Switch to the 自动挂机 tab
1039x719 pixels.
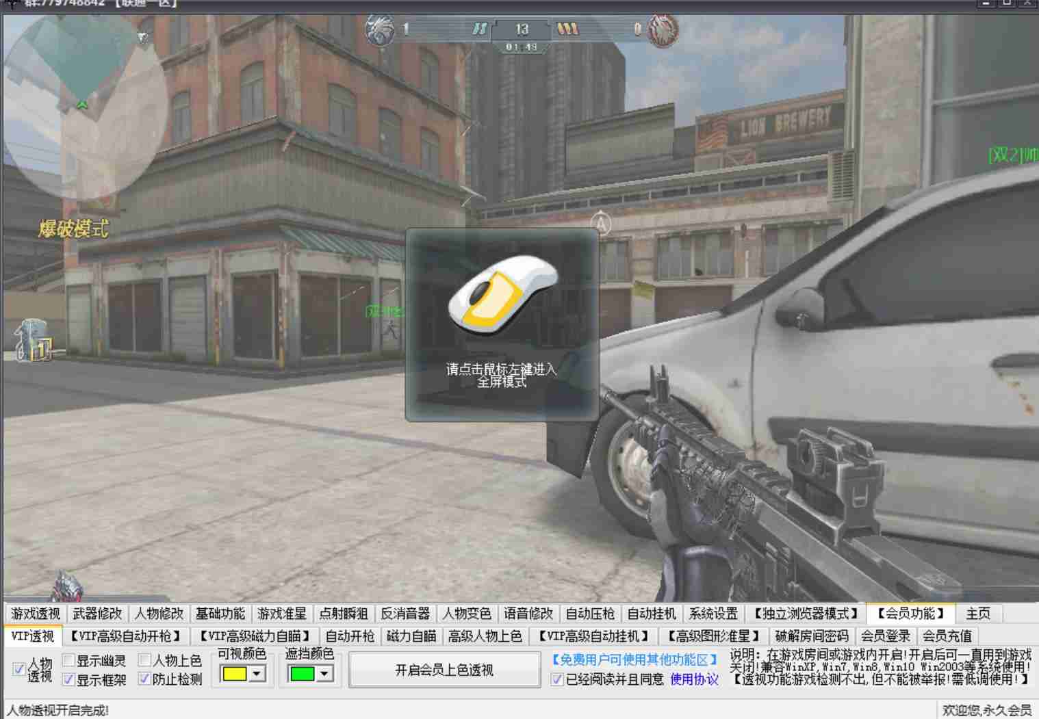tap(652, 614)
